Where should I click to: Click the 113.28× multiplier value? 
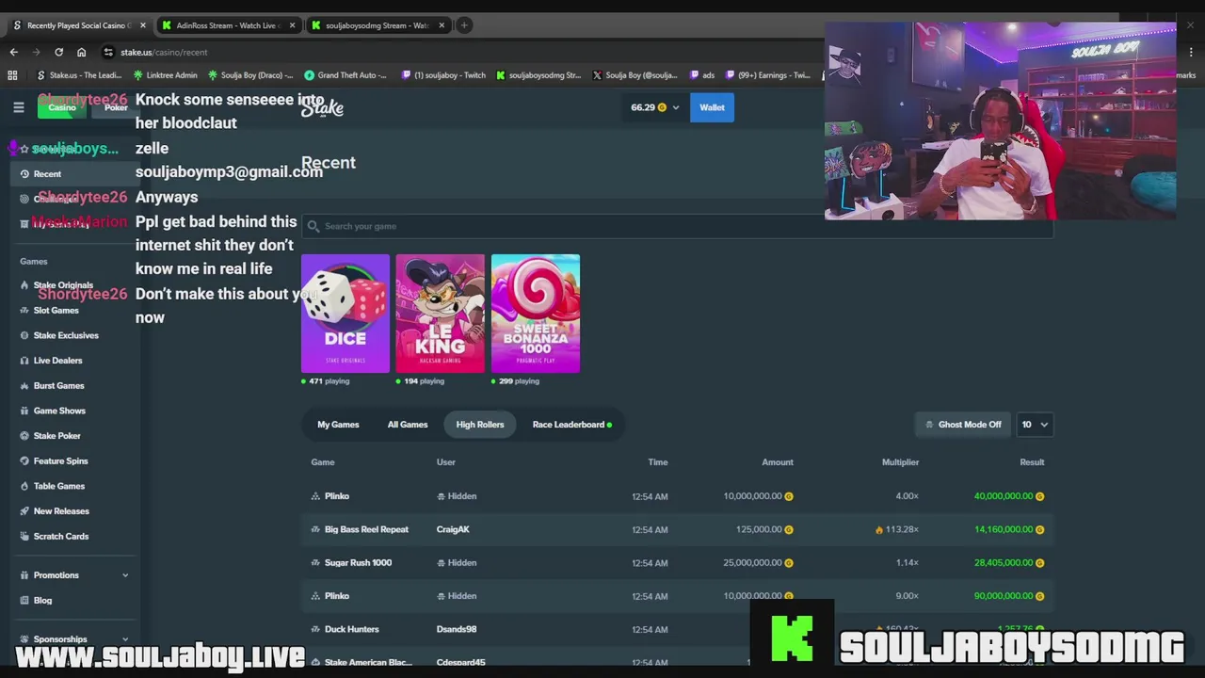pos(901,529)
